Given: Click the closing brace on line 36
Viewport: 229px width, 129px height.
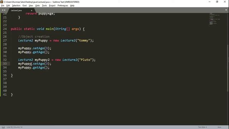Looking at the screenshot, I should click(12, 75).
